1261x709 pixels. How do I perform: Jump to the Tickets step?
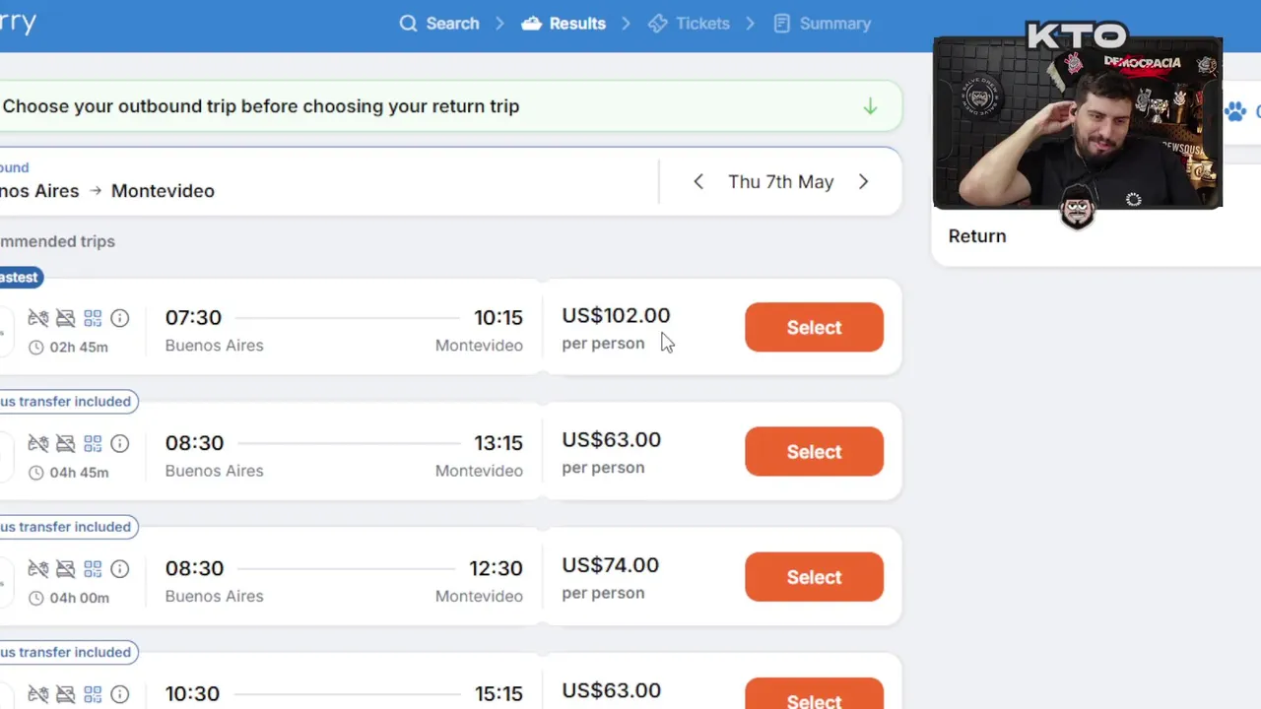coord(689,24)
